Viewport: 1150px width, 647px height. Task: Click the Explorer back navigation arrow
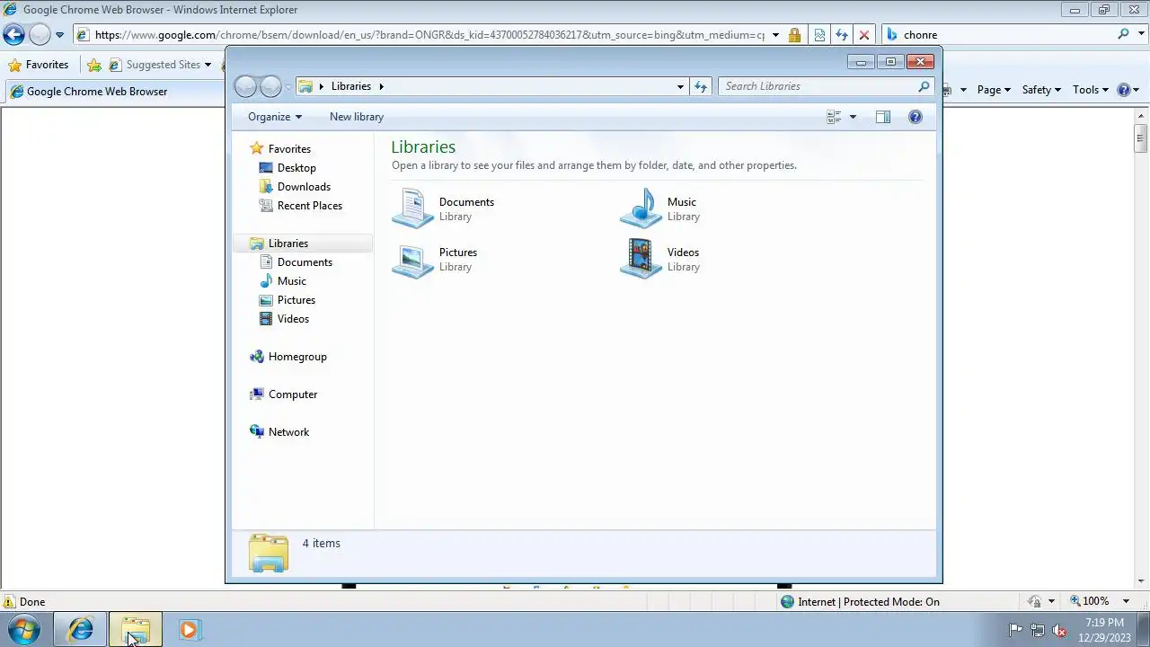point(245,86)
